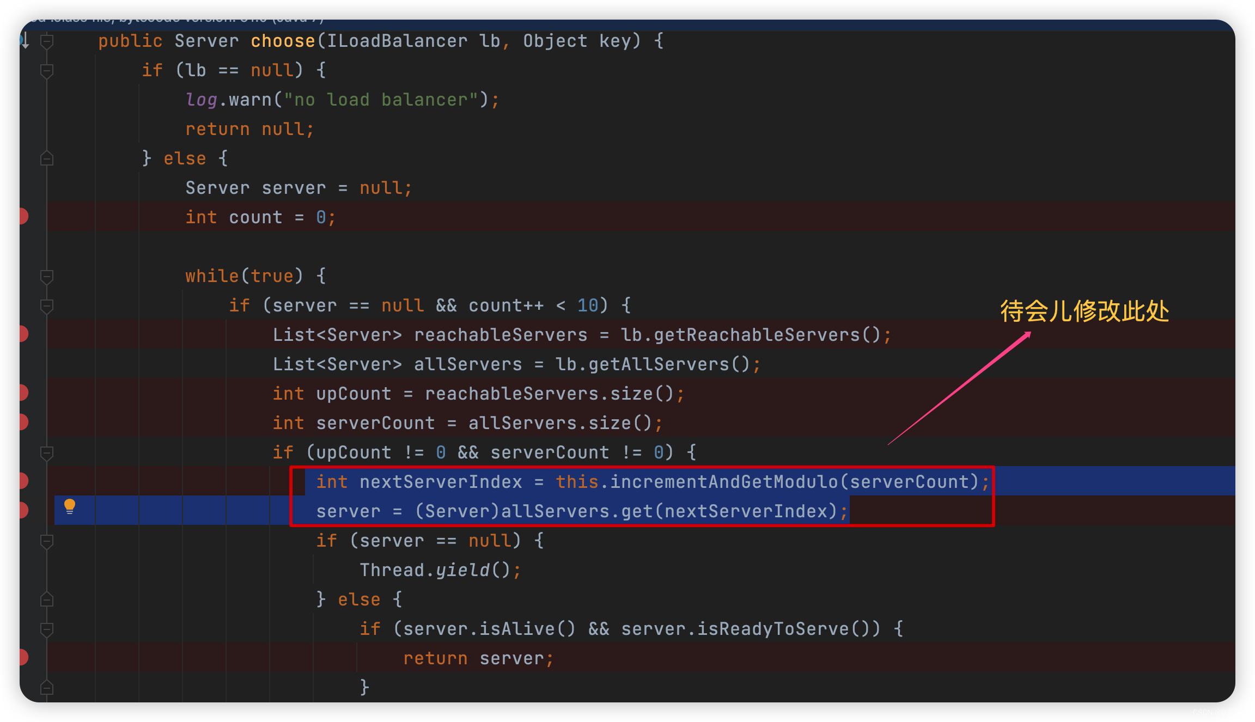Click the lightbulb quick-fix icon
Screen dimensions: 1255x722
[70, 506]
